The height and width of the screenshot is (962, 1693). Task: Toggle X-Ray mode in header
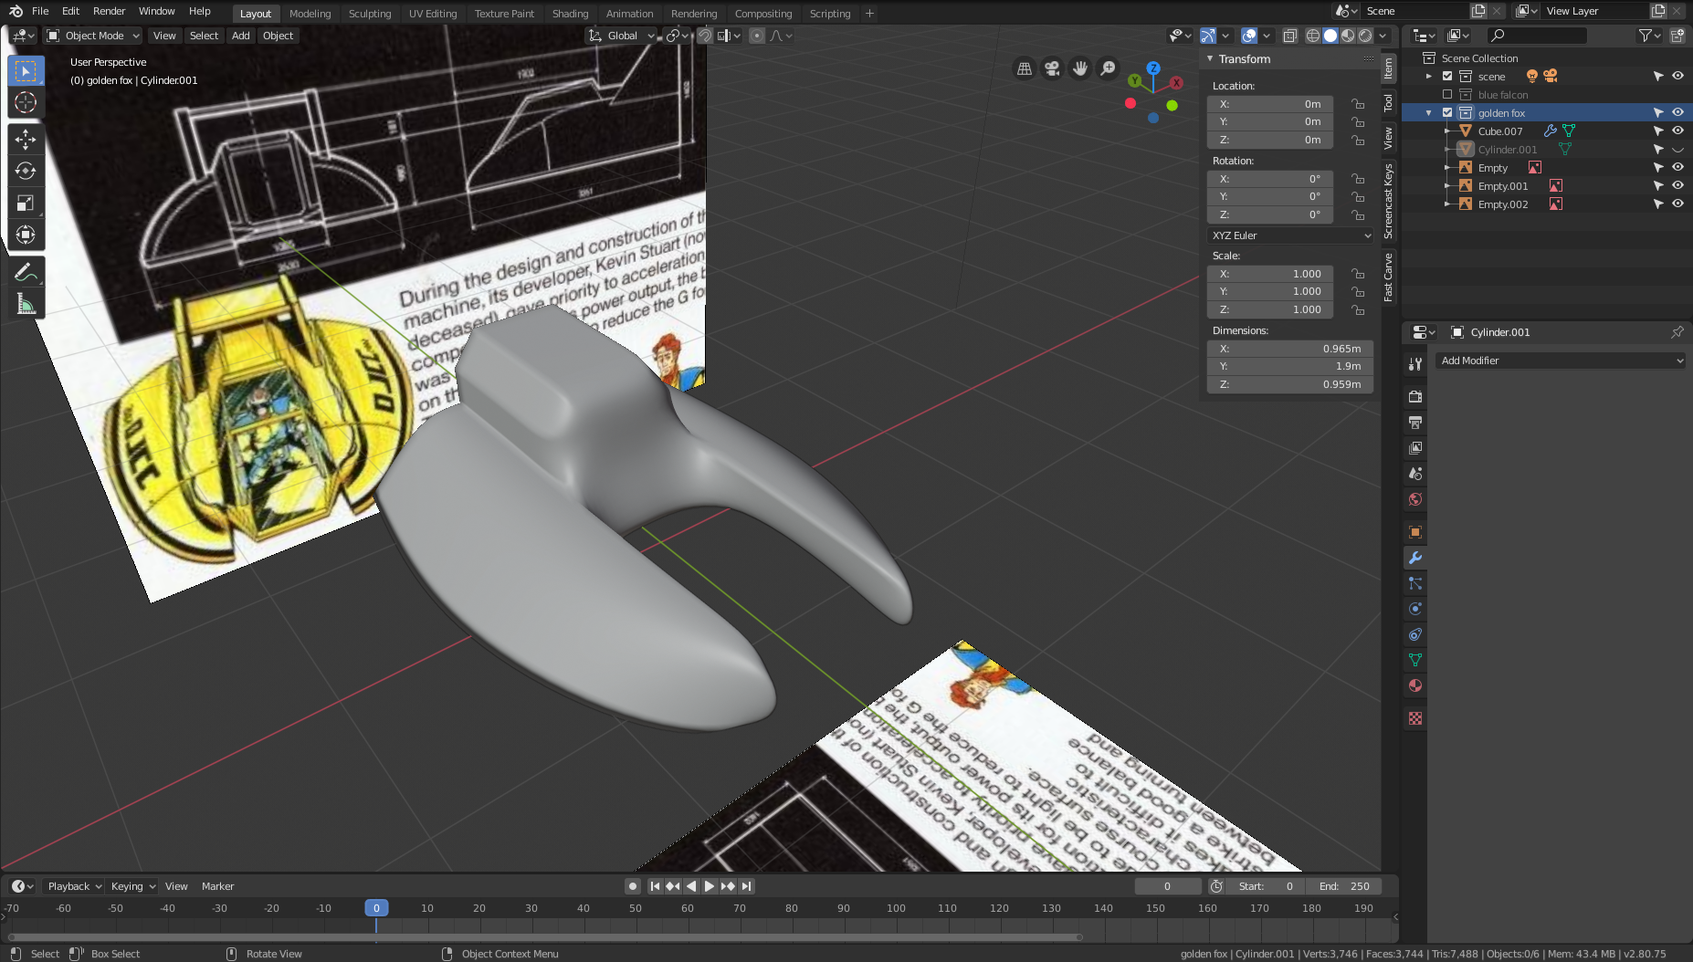(1289, 36)
